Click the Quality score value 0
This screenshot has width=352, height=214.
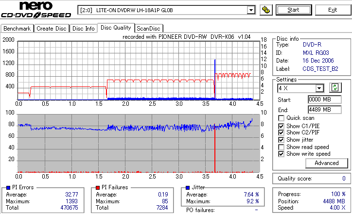tap(344, 179)
